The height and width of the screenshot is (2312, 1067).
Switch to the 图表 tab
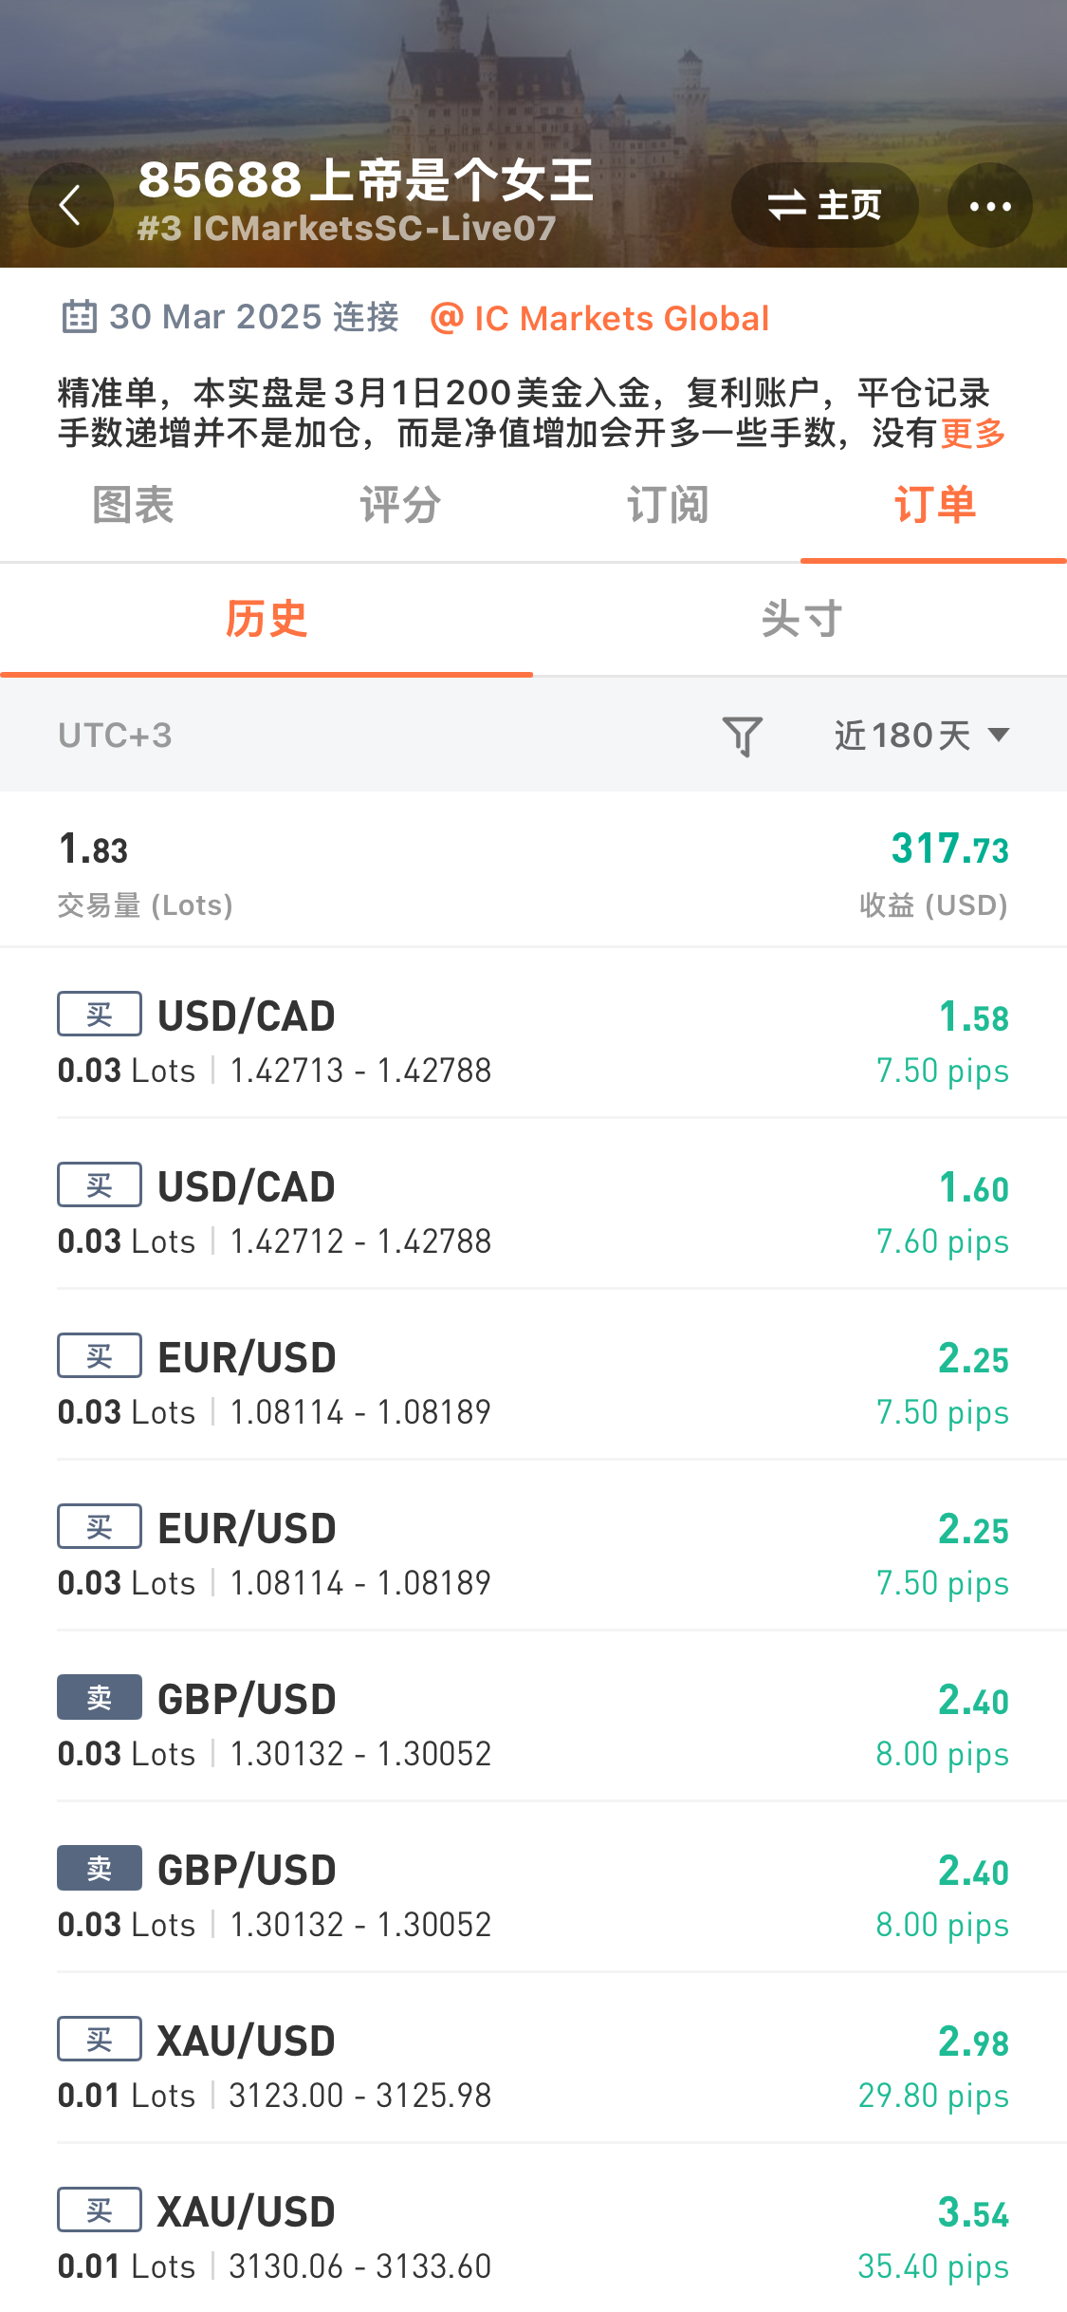pos(133,505)
